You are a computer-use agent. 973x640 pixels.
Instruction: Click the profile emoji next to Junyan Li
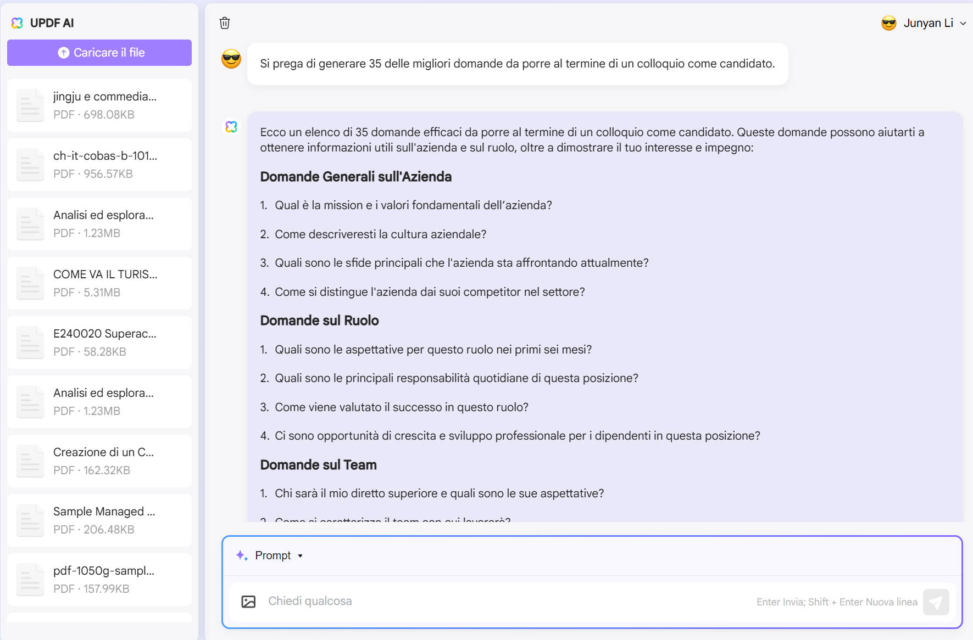click(889, 23)
